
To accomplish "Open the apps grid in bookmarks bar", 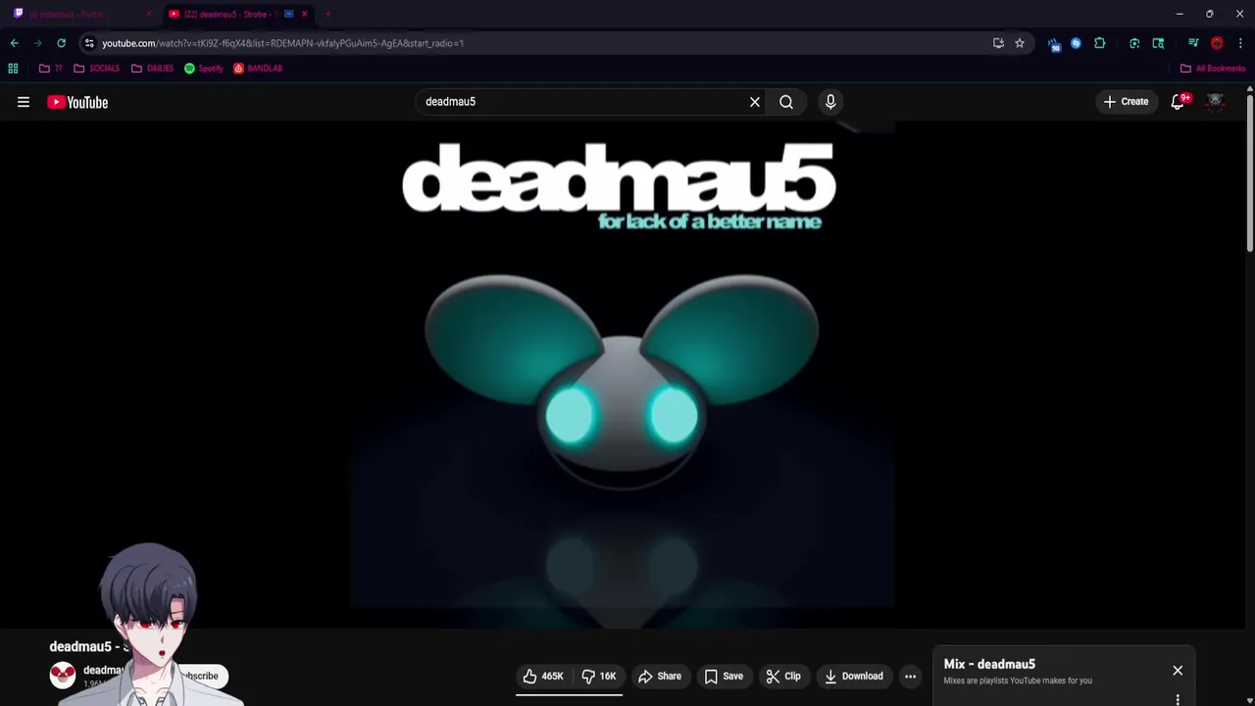I will (x=13, y=69).
